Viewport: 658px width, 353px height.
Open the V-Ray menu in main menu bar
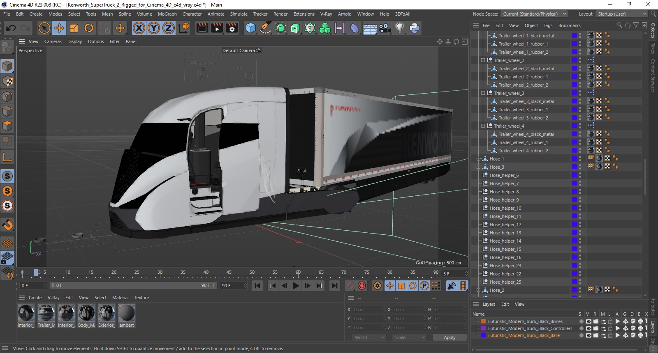pos(326,14)
